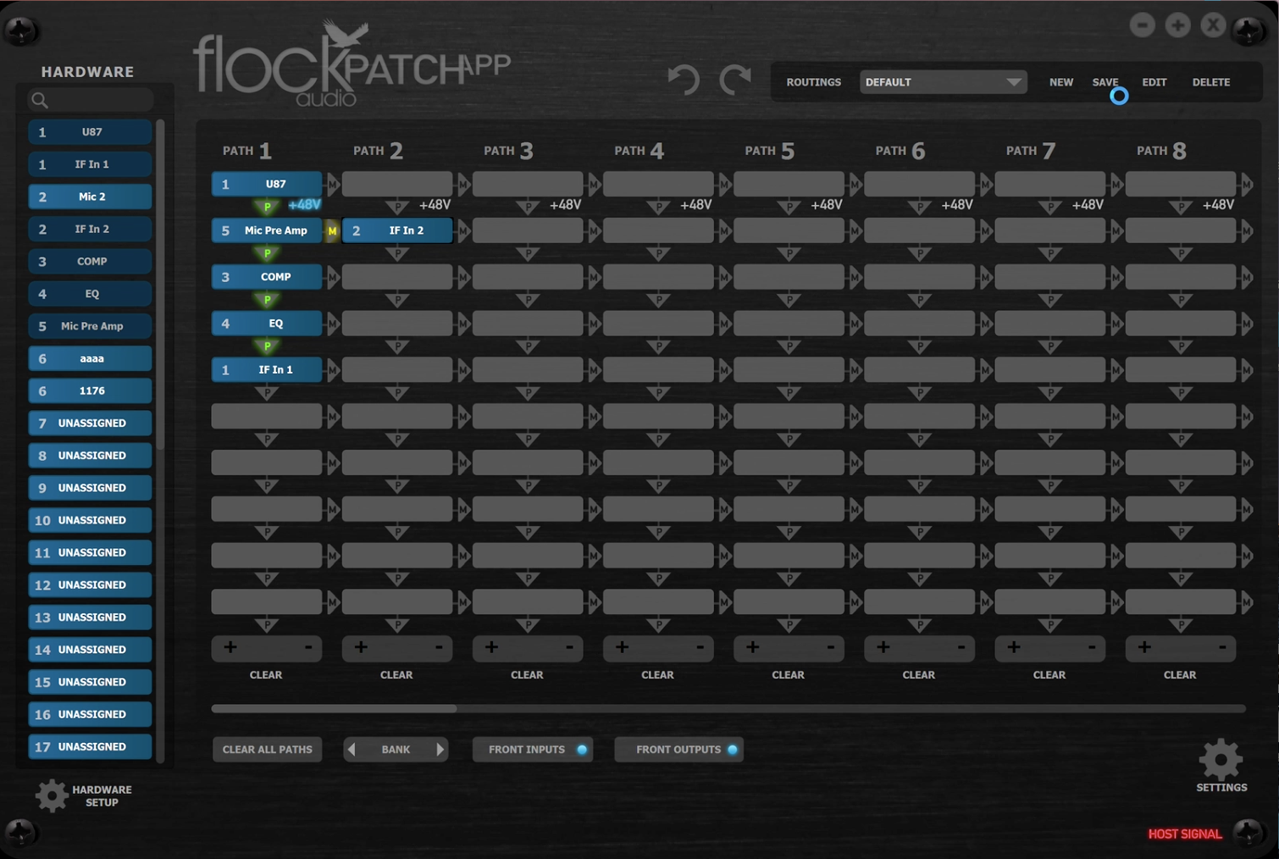Click the arrow right of IF In 2
Viewport: 1279px width, 859px height.
464,230
